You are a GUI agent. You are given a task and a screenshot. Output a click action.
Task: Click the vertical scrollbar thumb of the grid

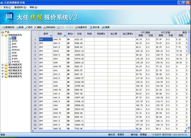[x=189, y=44]
